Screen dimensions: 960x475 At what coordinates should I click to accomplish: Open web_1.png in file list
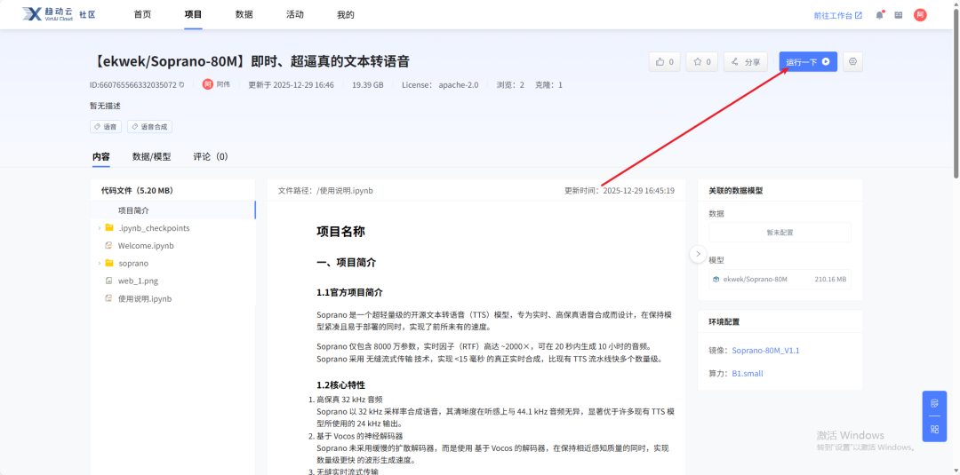coord(139,281)
